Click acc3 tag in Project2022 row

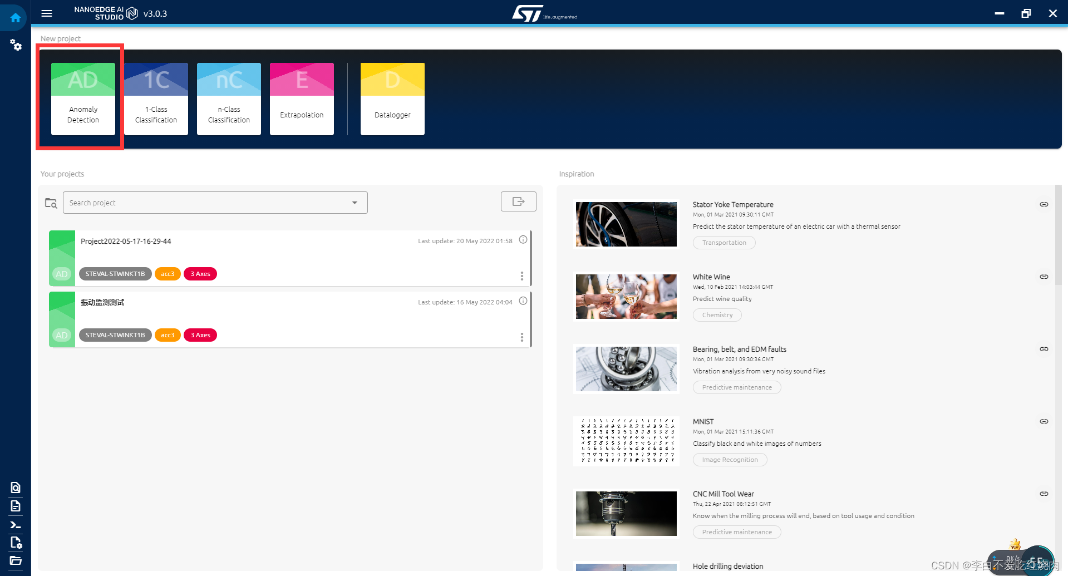pos(168,274)
